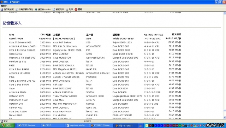Open the 檔案 (File) menu
The image size is (226, 128).
[4, 6]
